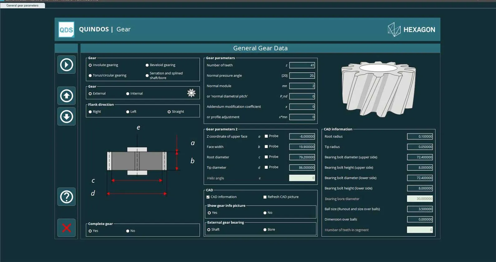Click the Hexagon logo in header
The image size is (496, 262).
coord(411,30)
